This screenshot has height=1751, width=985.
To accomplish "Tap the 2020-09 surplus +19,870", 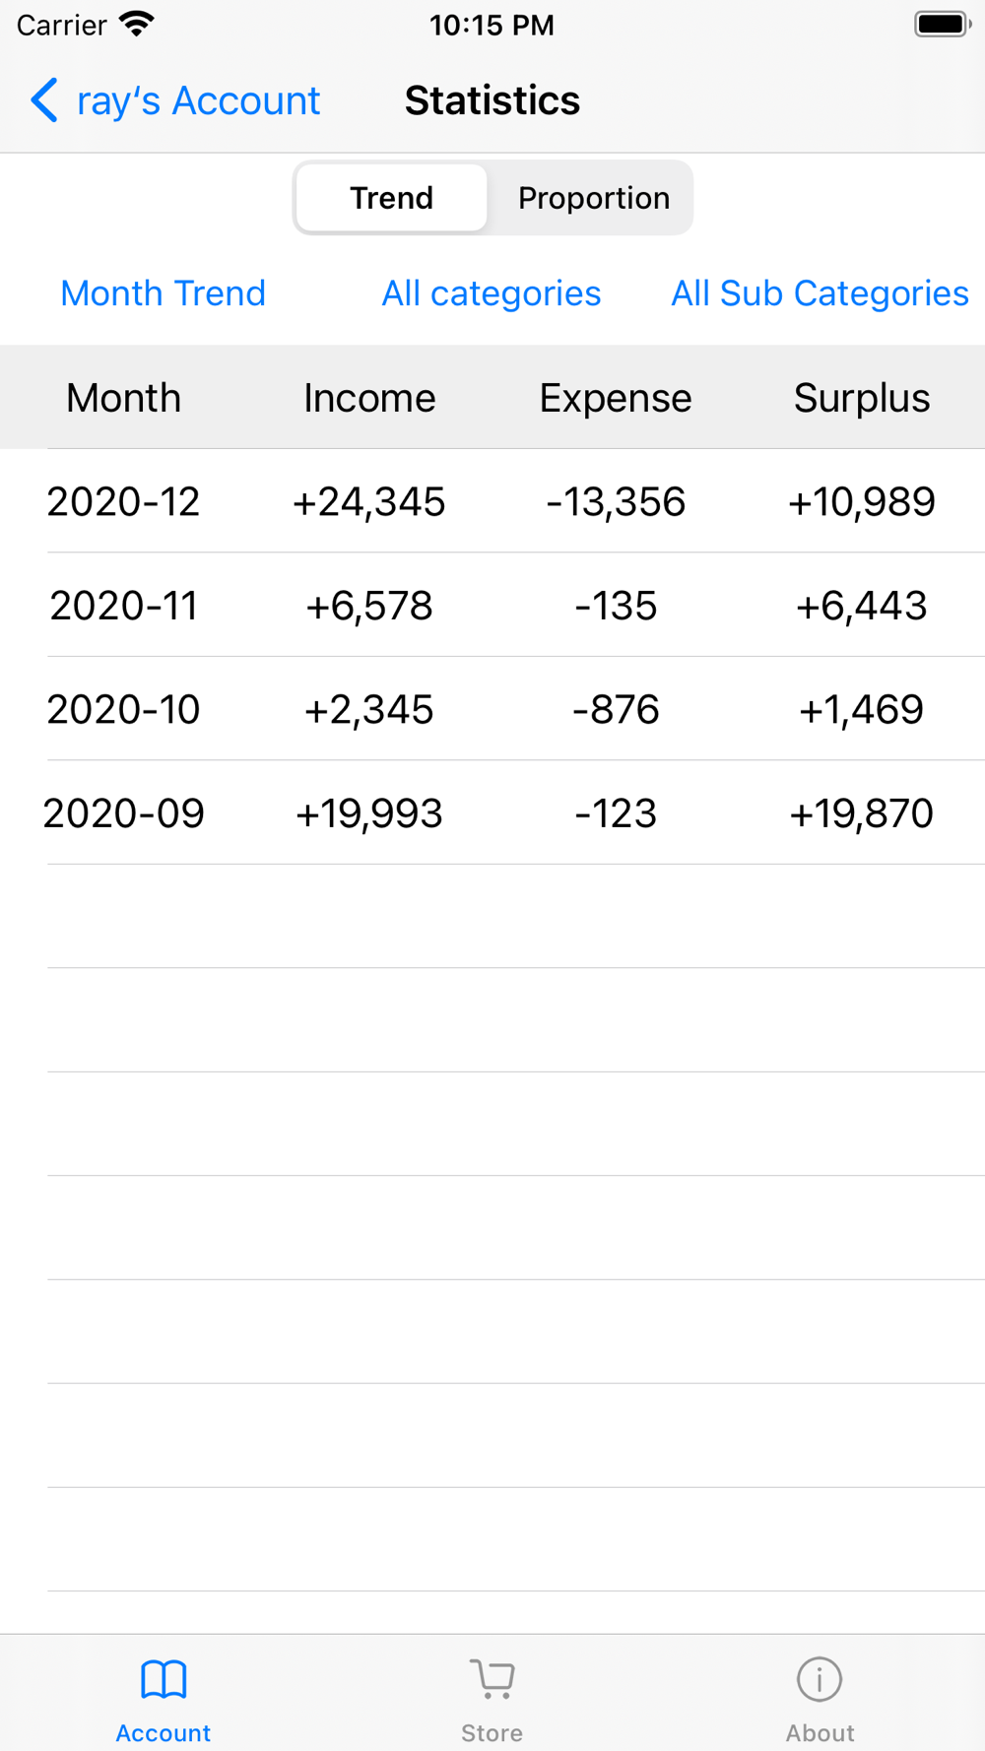I will tap(862, 813).
